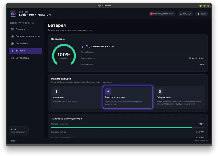Viewport: 218px width, 156px height.
Task: Click the Устройство laptop icon in sidebar
Action: click(x=12, y=58)
